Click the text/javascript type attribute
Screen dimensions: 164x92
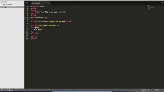pos(48,25)
